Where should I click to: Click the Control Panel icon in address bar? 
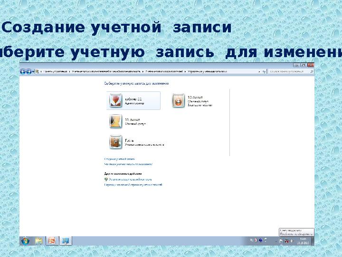pyautogui.click(x=38, y=71)
